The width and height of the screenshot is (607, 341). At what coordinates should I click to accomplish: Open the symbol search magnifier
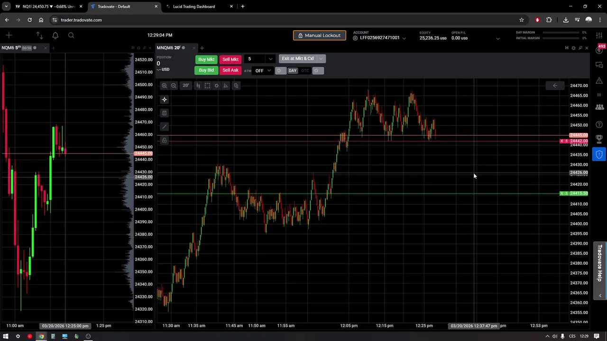(71, 35)
